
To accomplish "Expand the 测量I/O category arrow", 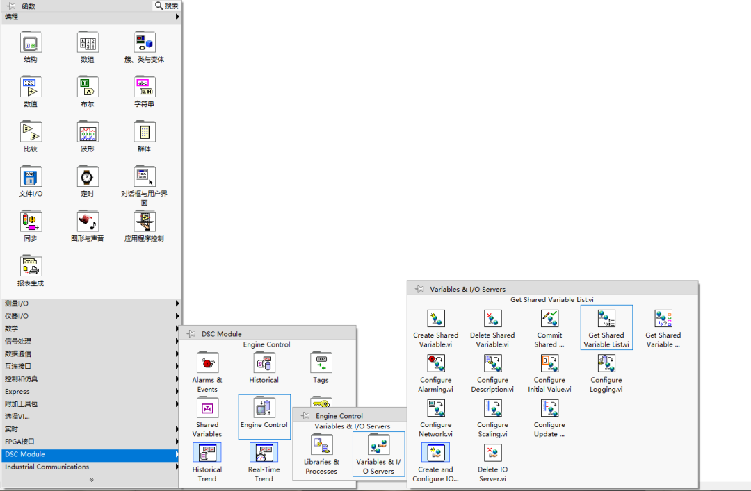I will pyautogui.click(x=177, y=303).
